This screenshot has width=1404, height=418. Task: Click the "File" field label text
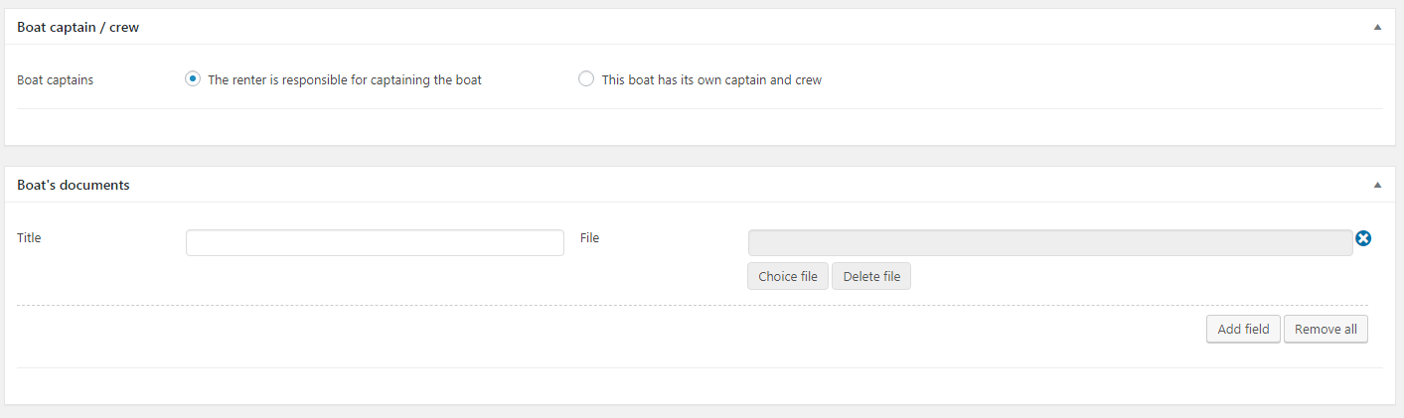589,238
